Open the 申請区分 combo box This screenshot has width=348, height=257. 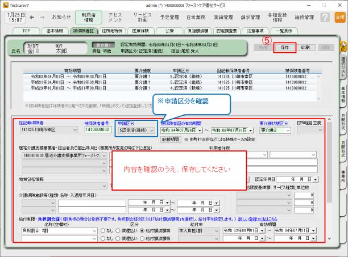135,129
